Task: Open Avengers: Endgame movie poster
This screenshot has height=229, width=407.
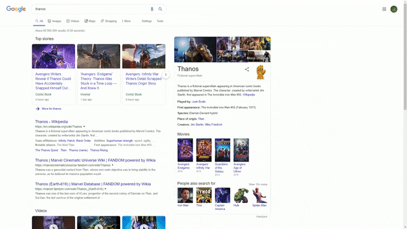Action: [x=185, y=150]
